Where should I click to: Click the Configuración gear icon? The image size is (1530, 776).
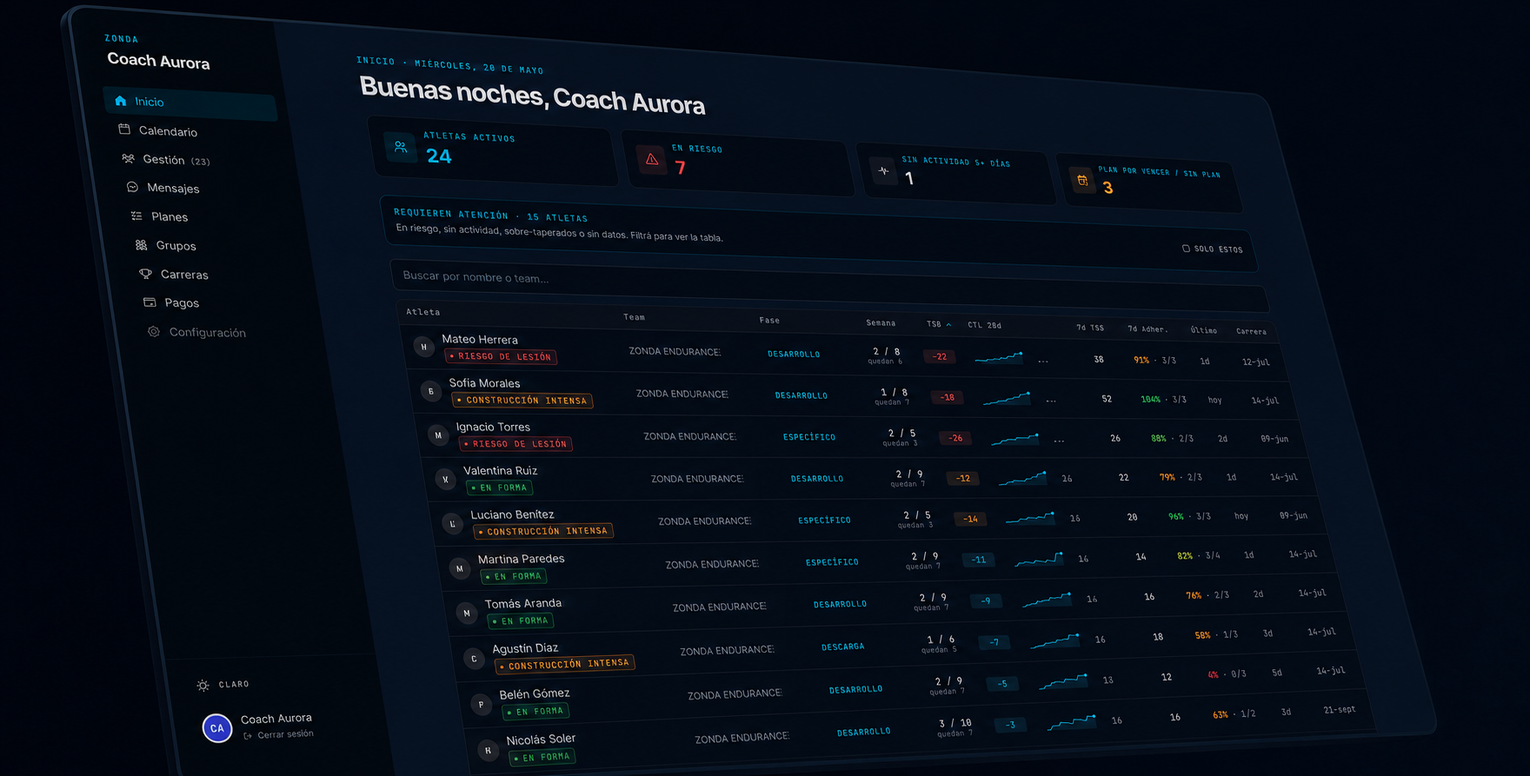pos(154,331)
